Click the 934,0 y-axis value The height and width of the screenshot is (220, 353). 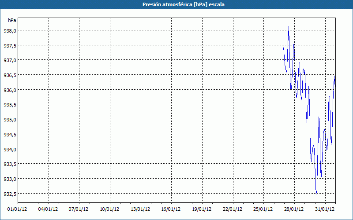(x=10, y=150)
